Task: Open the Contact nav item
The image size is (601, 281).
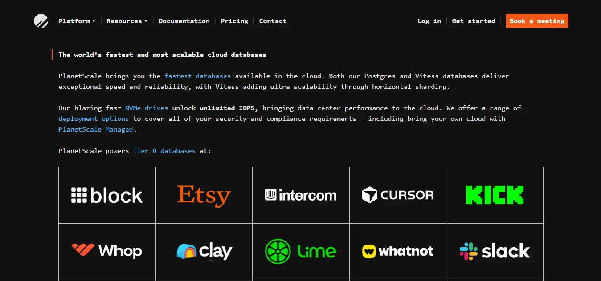Action: point(273,21)
